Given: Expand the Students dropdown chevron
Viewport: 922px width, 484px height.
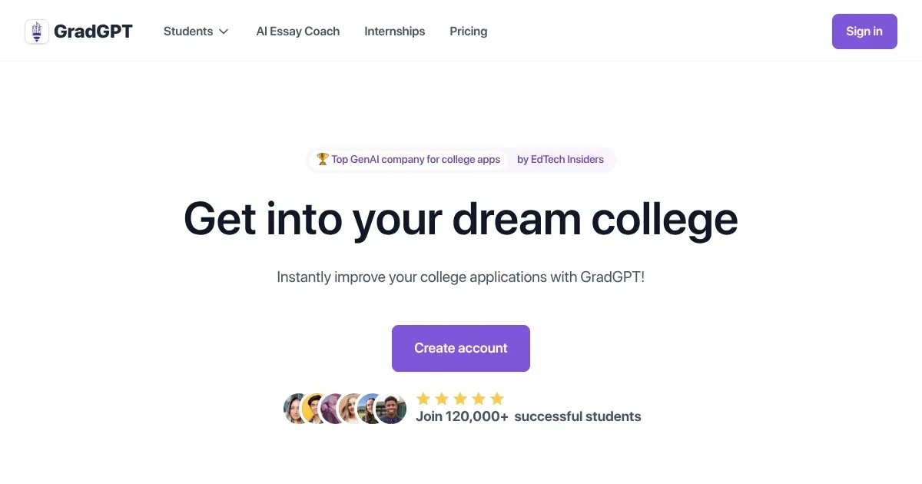Looking at the screenshot, I should 224,31.
